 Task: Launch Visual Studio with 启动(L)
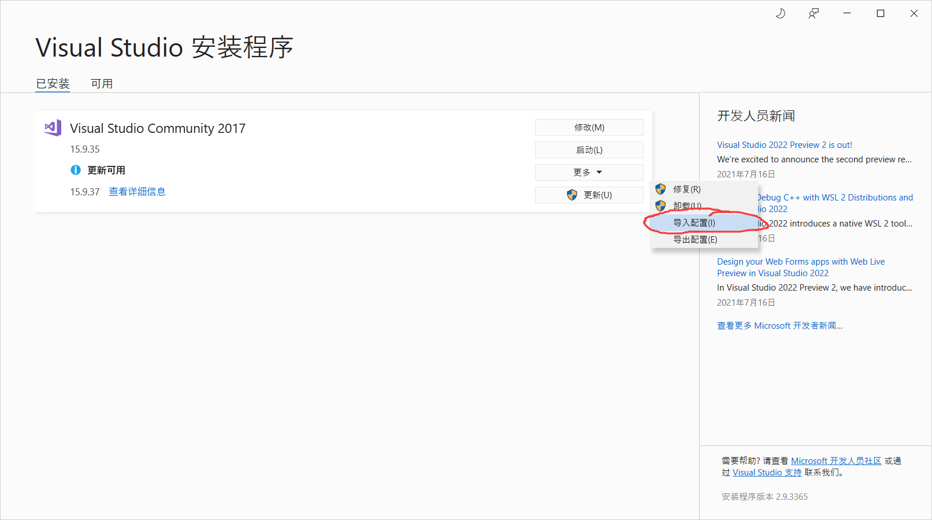[589, 150]
